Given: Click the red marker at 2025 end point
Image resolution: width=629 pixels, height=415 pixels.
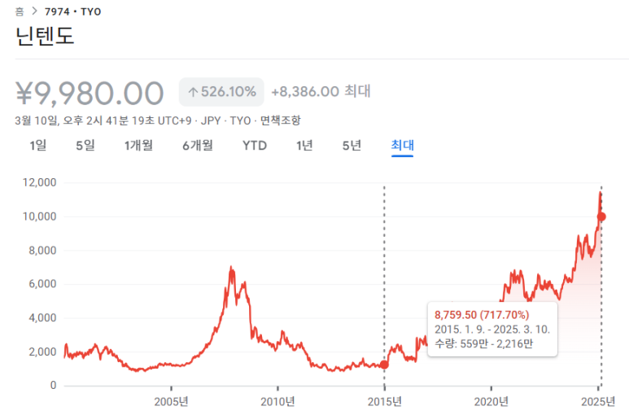Looking at the screenshot, I should point(601,217).
